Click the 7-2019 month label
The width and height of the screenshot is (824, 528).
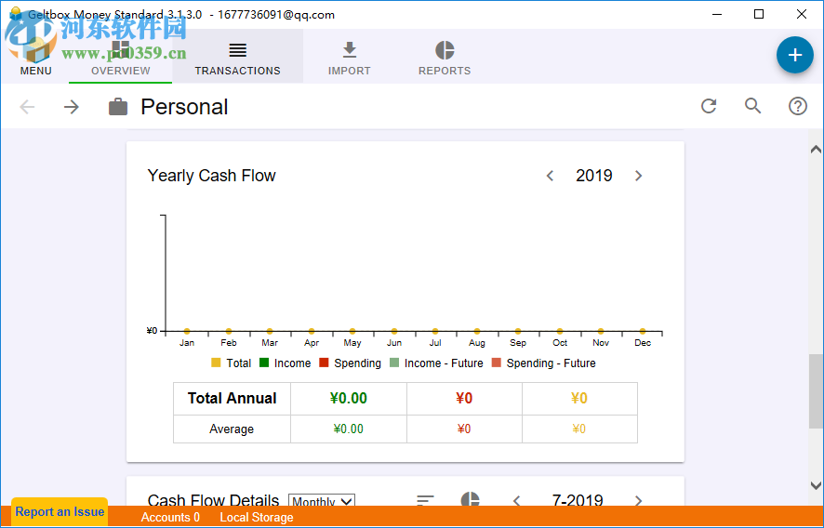(578, 501)
